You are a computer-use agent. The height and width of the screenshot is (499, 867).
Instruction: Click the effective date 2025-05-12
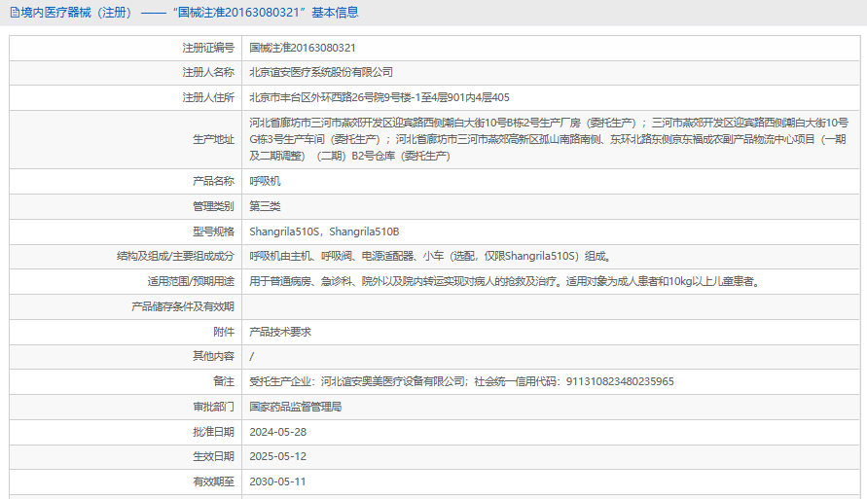tap(277, 456)
